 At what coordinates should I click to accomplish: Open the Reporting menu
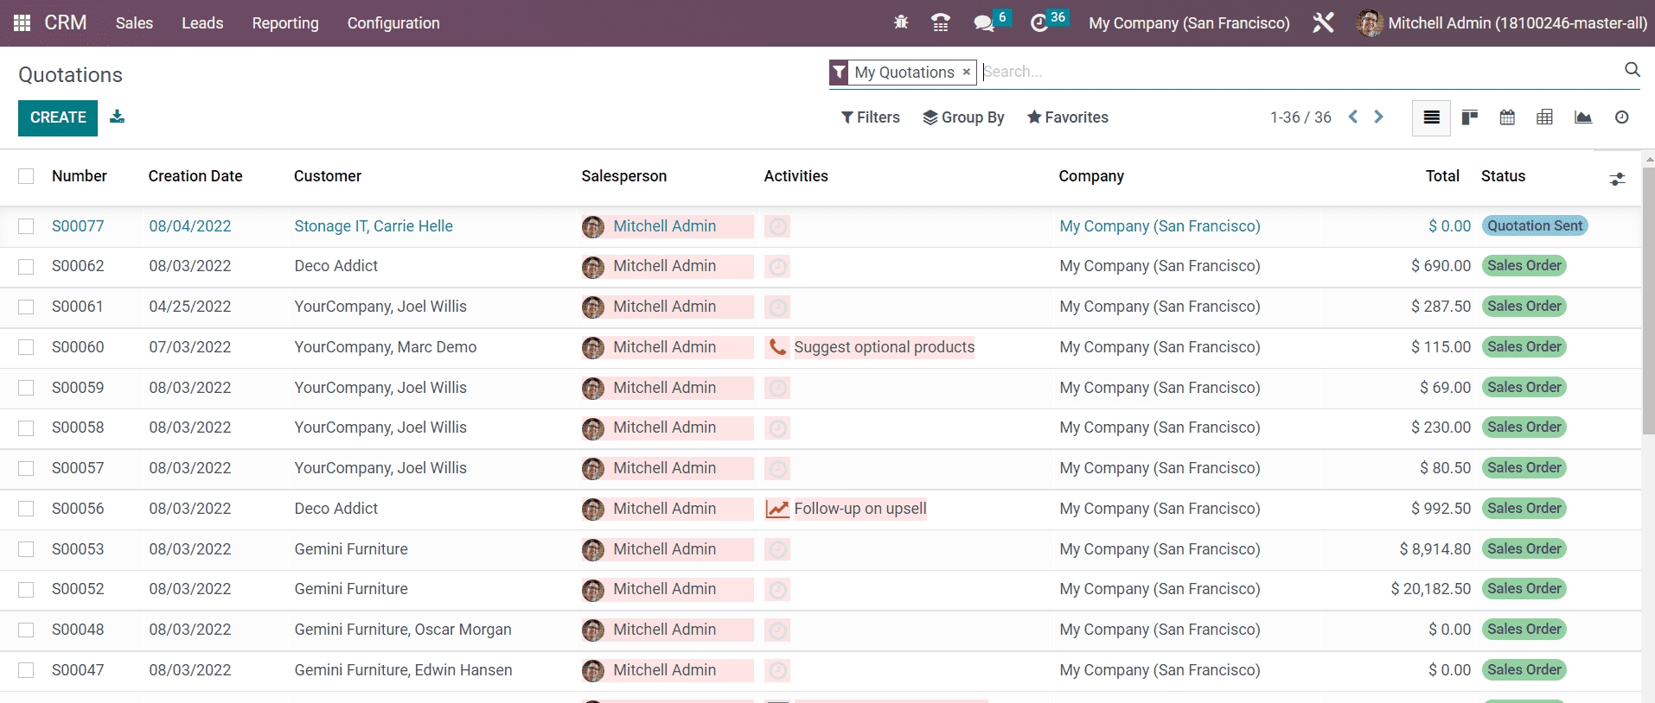click(285, 23)
